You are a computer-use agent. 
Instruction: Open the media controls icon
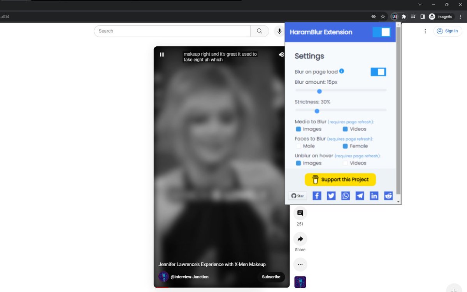click(x=413, y=17)
